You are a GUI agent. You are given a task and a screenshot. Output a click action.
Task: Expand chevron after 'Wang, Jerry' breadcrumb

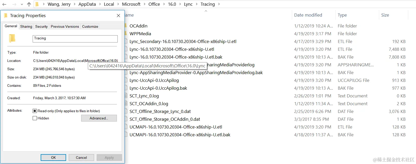tap(74, 4)
